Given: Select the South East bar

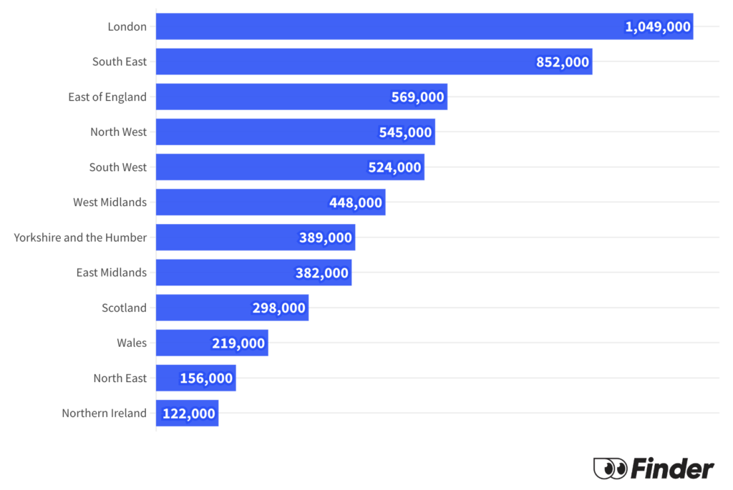Looking at the screenshot, I should click(x=374, y=62).
